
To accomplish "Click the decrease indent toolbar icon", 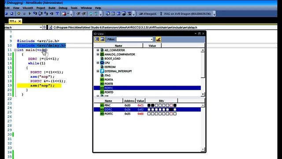I will pos(78,14).
